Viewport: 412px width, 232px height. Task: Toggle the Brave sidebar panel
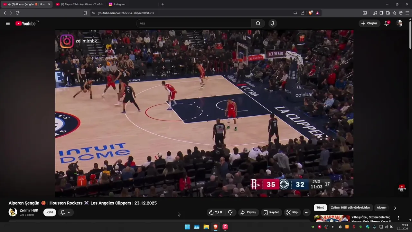click(381, 13)
